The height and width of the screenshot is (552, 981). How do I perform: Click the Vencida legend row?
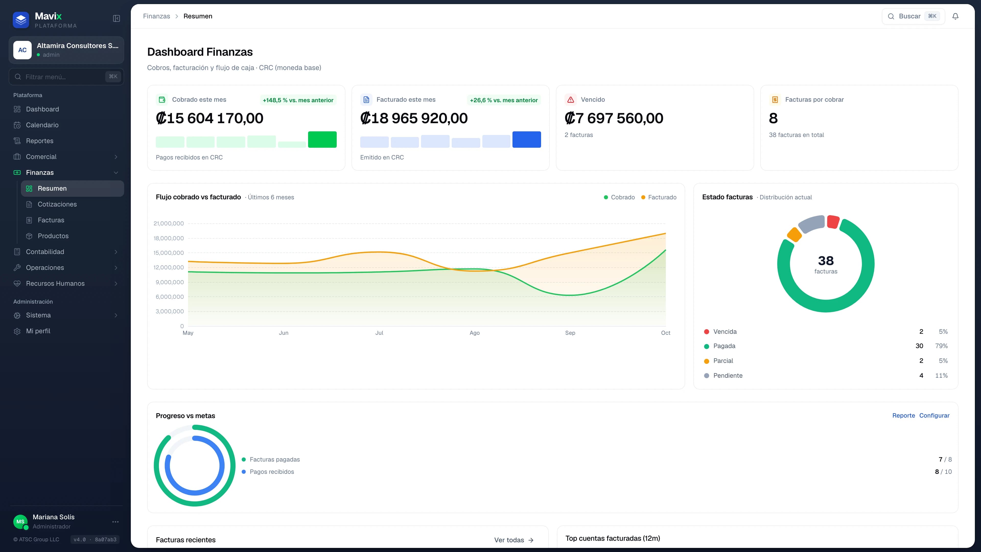point(826,332)
